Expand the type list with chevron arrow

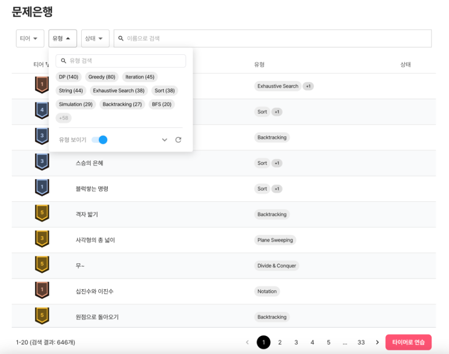pos(164,140)
